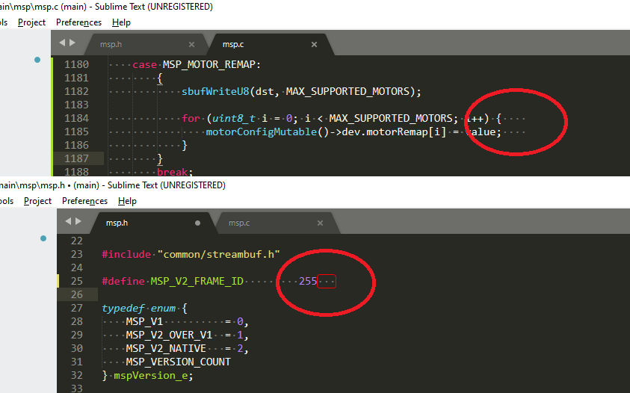Open Help menu in bottom msp.h window
This screenshot has width=630, height=393.
click(x=127, y=201)
